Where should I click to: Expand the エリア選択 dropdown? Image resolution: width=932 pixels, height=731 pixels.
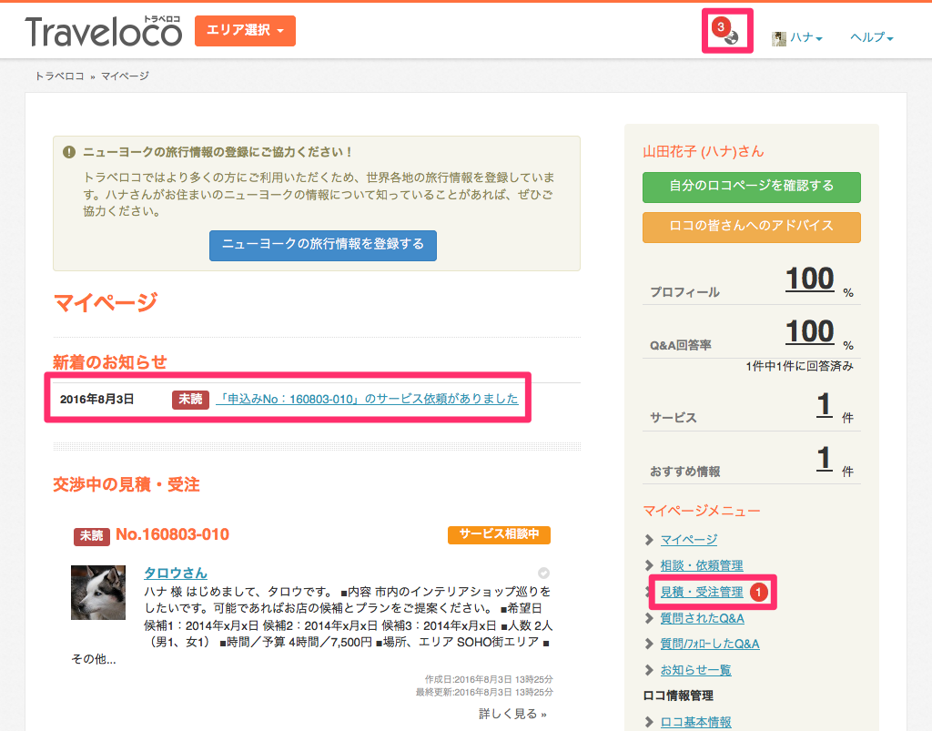(245, 30)
